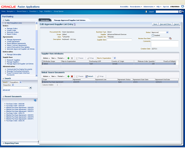Detach the Source Documents table
Screen dimensions: 185x148
[89, 76]
